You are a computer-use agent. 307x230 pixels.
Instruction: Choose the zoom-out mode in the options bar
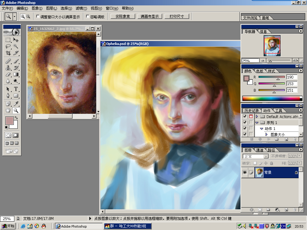[x=28, y=17]
